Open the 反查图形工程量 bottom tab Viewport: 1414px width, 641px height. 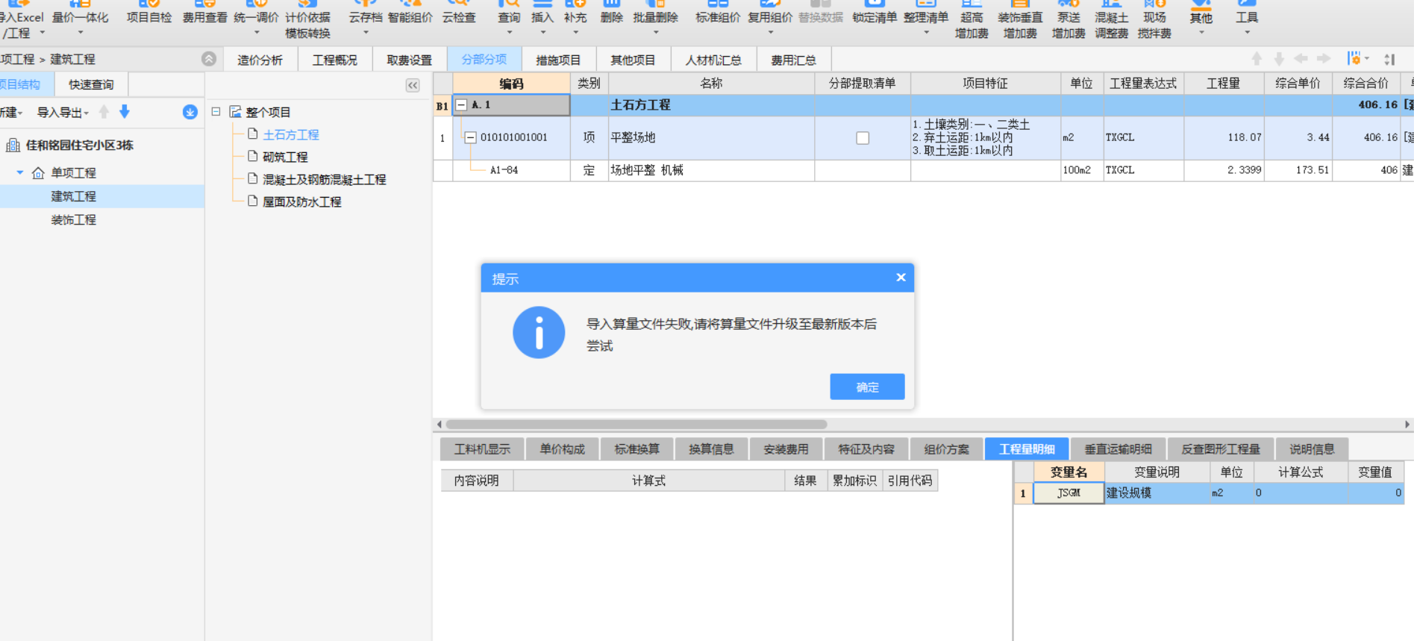tap(1221, 448)
